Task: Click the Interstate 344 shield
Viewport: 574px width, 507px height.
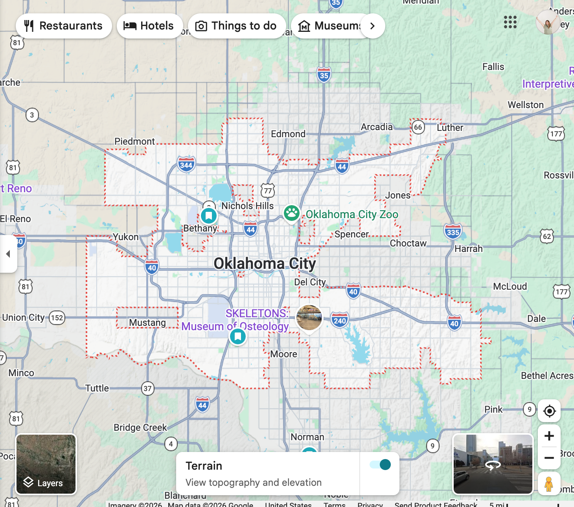Action: (186, 165)
